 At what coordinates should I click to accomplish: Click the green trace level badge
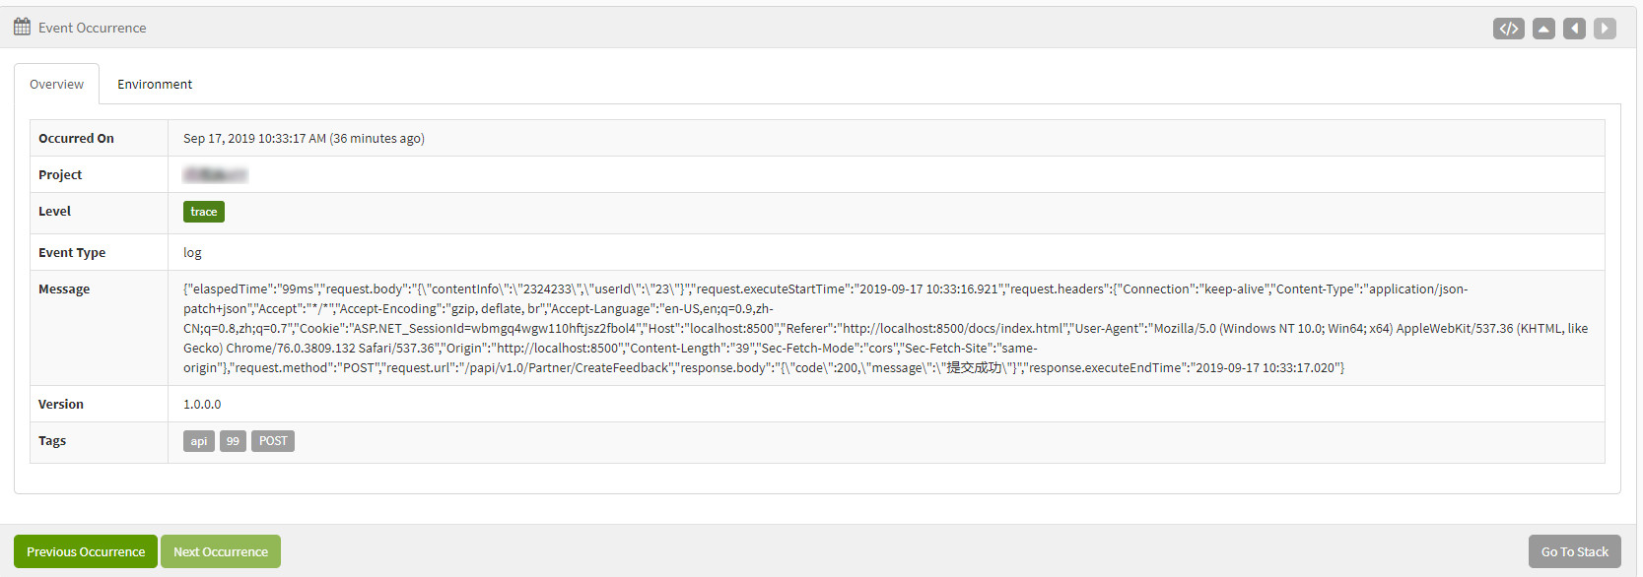tap(203, 212)
